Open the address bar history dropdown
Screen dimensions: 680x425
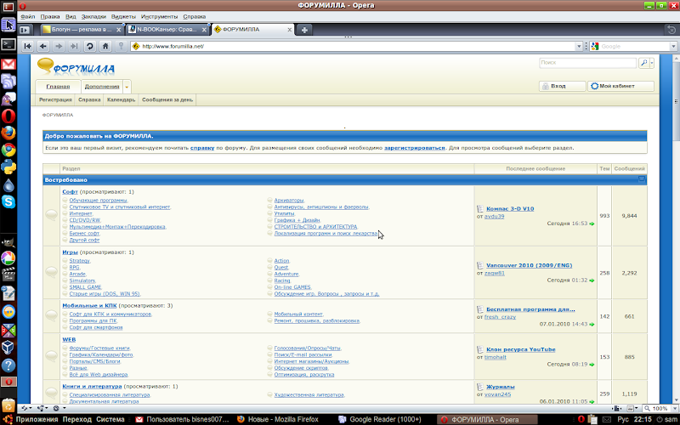coord(579,46)
